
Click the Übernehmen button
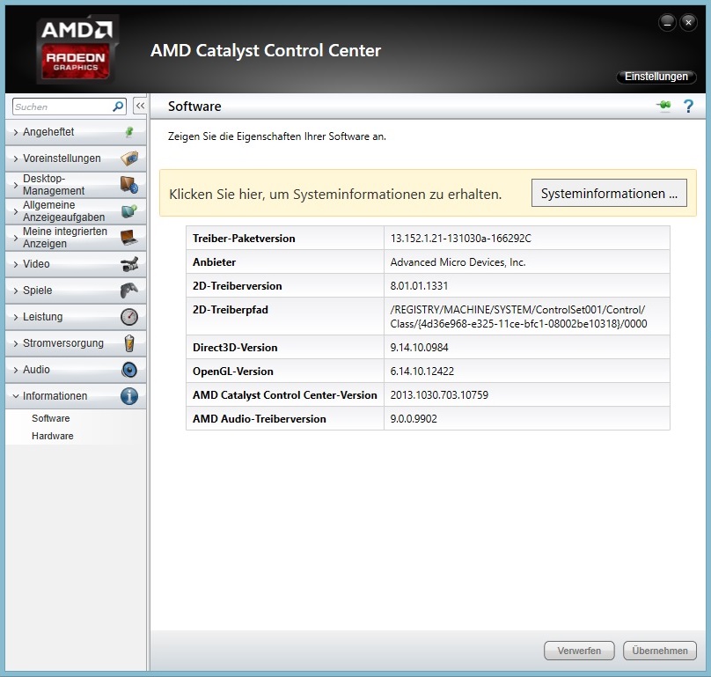pos(660,651)
